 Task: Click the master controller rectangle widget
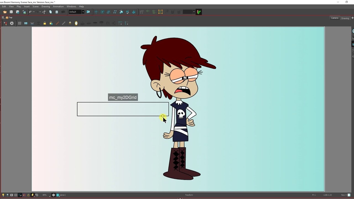(x=123, y=109)
